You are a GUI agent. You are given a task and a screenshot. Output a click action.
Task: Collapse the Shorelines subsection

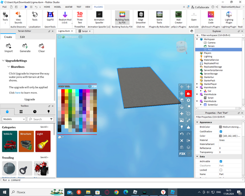click(x=8, y=67)
